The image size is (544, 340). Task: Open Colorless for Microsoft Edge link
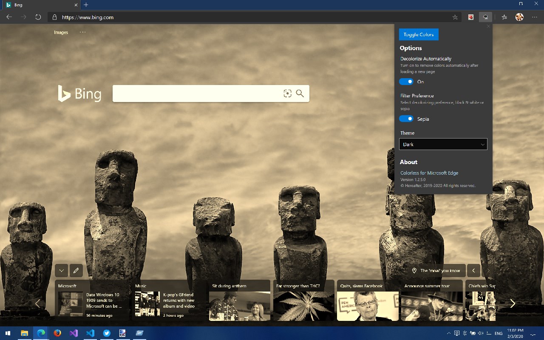tap(429, 173)
